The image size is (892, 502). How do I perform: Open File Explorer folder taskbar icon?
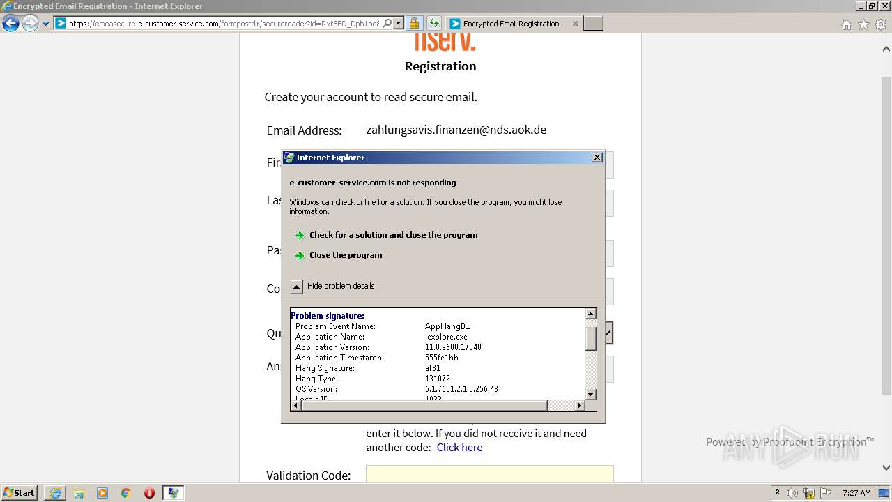pyautogui.click(x=79, y=493)
